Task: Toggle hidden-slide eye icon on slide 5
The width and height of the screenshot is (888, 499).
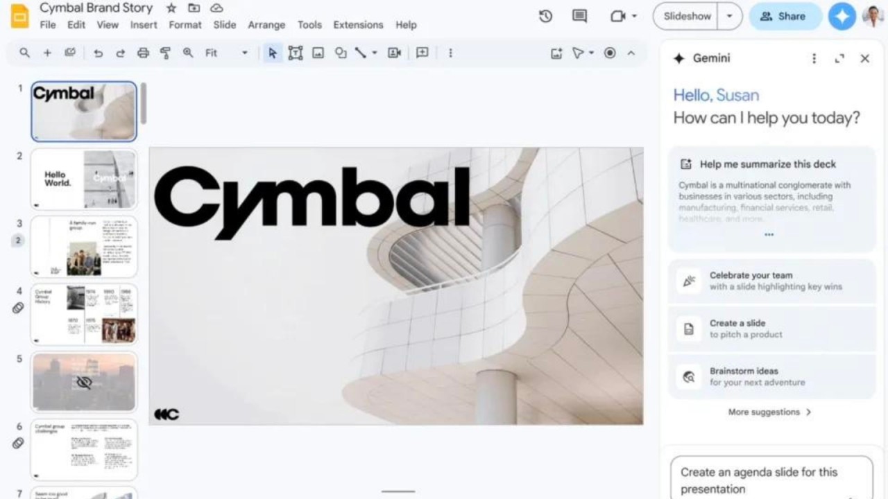Action: coord(84,382)
